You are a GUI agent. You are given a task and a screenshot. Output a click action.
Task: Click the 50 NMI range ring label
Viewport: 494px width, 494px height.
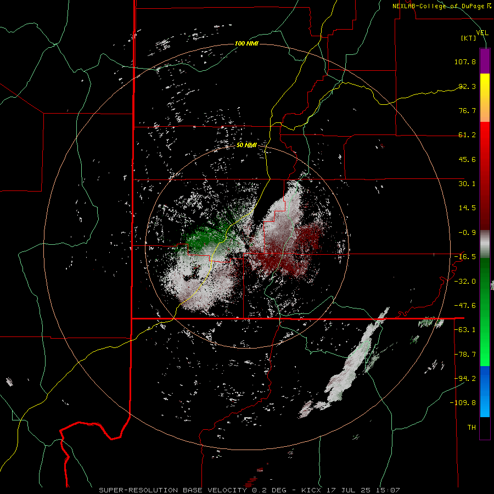(246, 145)
